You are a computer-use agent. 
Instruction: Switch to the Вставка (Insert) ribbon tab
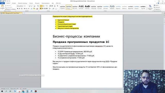14,3
